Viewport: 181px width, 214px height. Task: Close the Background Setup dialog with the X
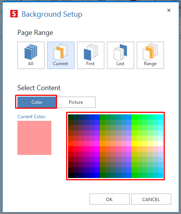point(169,10)
